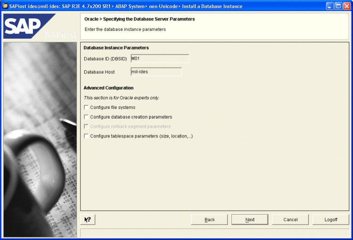Cancel the database instance installation
The image size is (353, 240).
tap(290, 220)
